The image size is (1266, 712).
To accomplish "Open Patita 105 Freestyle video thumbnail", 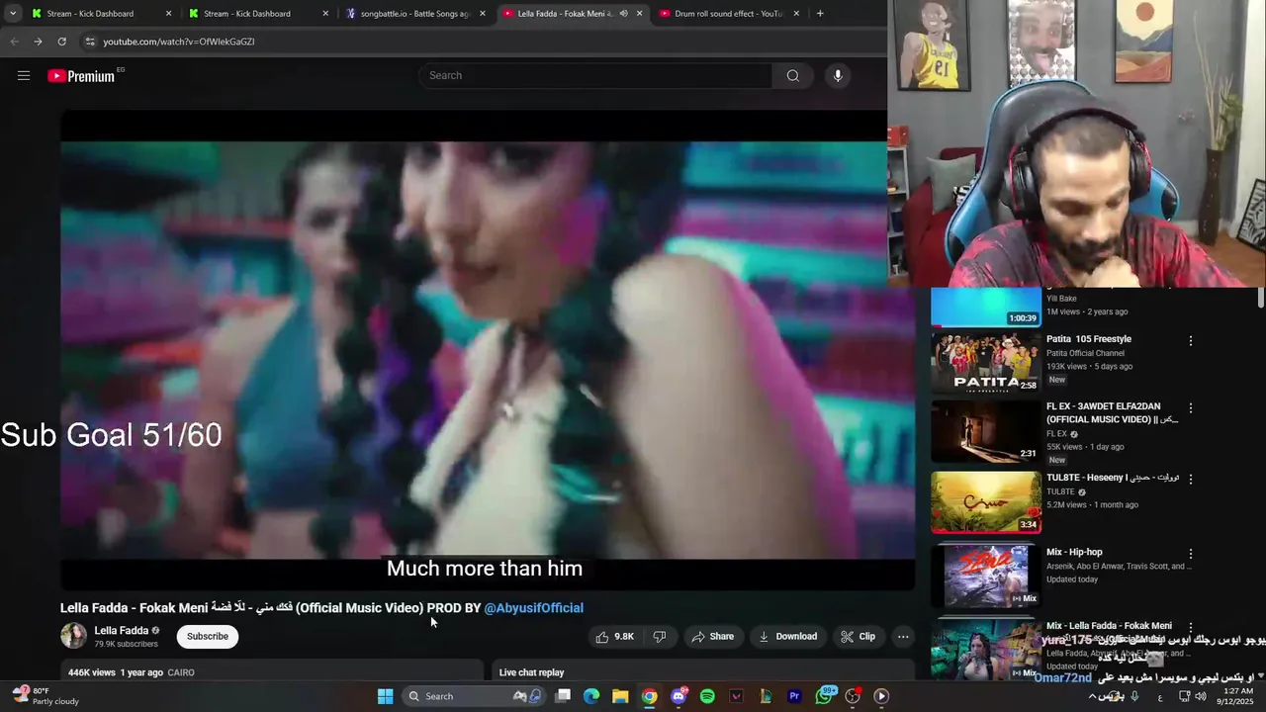I will (x=985, y=362).
